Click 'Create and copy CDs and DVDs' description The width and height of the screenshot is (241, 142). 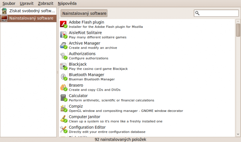(x=94, y=90)
